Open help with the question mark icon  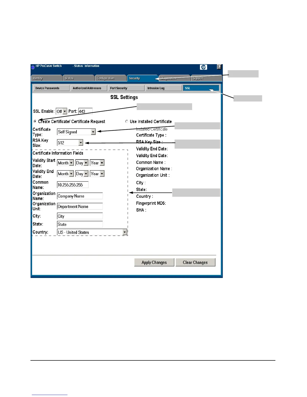[x=219, y=67]
